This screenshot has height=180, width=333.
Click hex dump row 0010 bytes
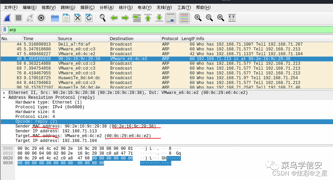(x=75, y=153)
